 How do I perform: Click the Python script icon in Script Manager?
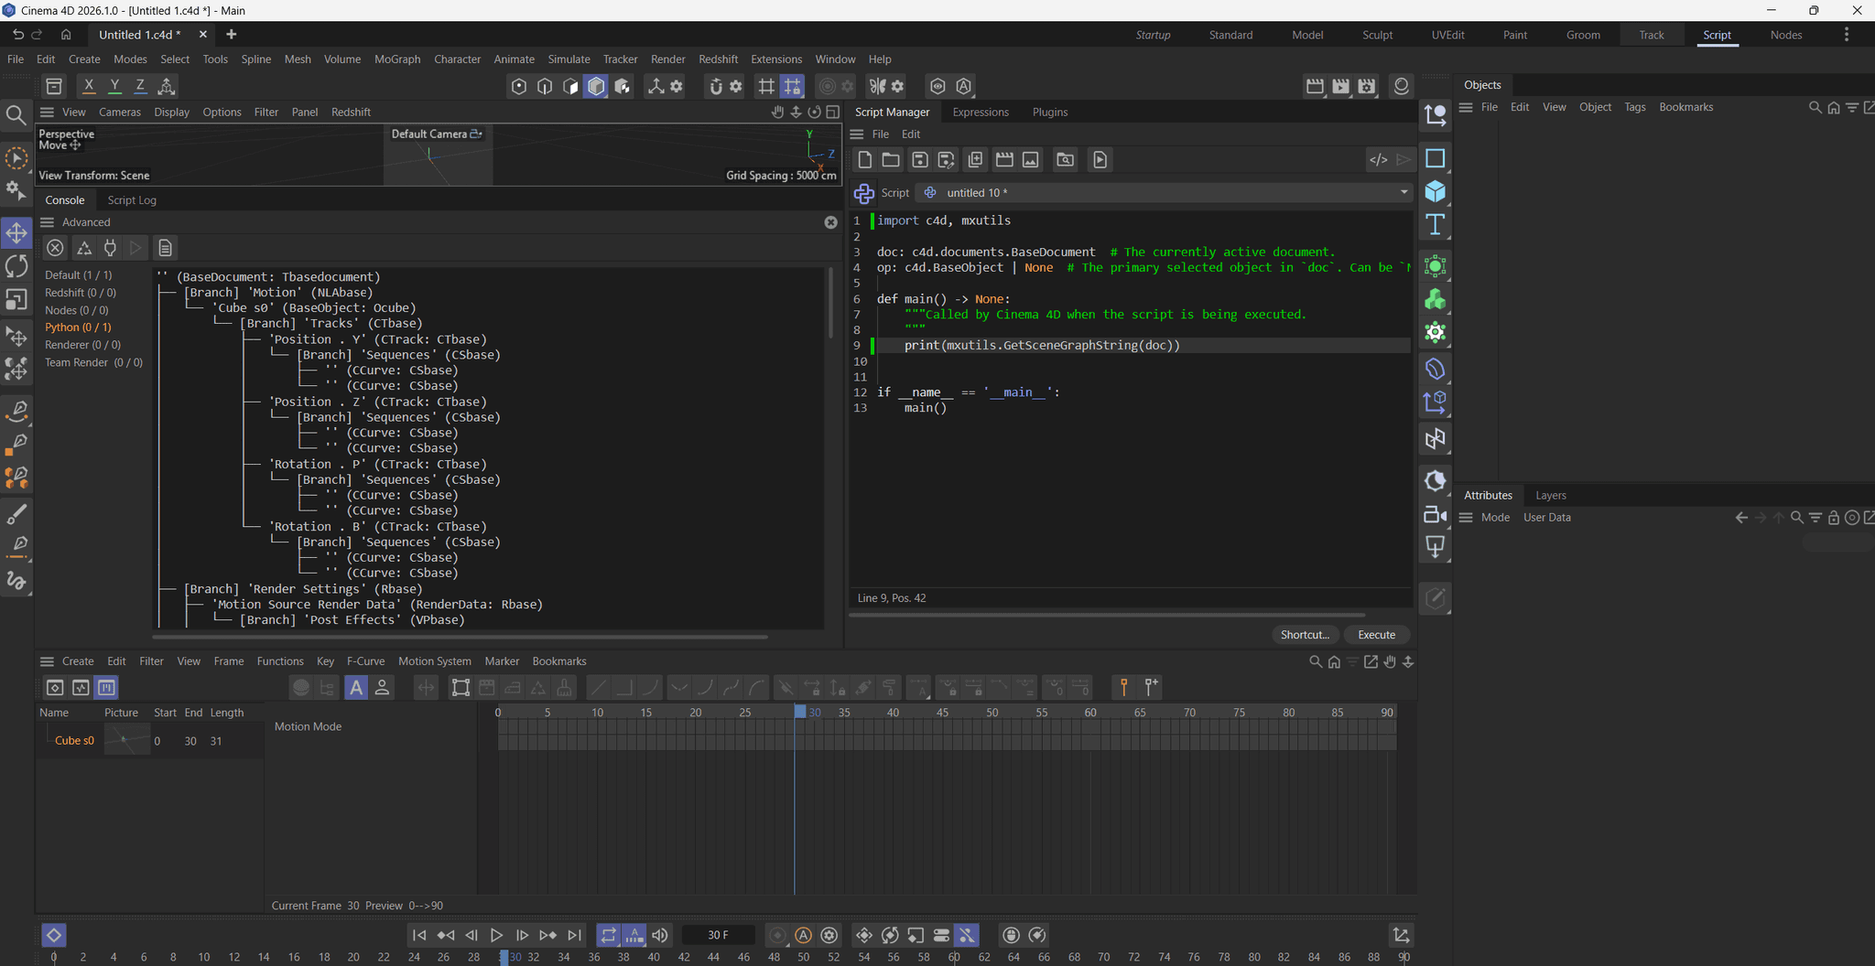click(x=863, y=193)
